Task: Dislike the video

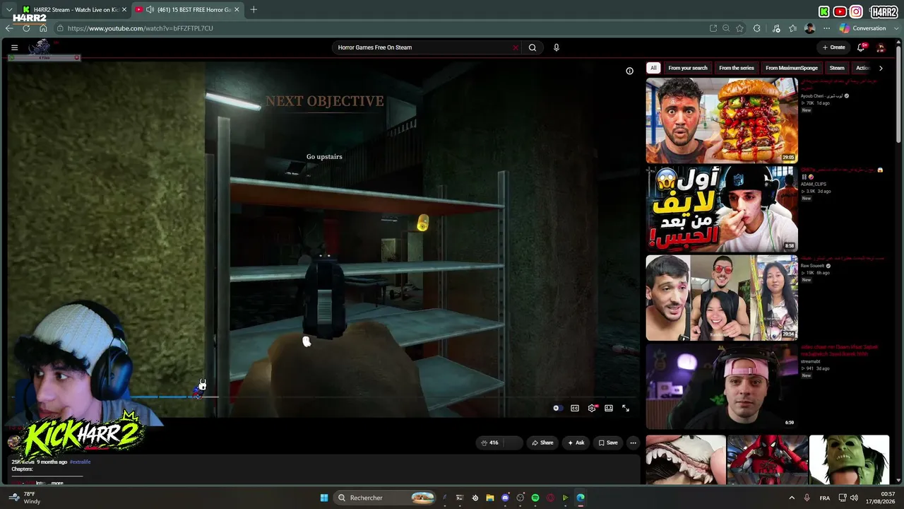Action: (513, 443)
